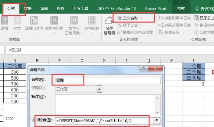The height and width of the screenshot is (127, 214).
Task: Select column G header
Action: [82, 61]
